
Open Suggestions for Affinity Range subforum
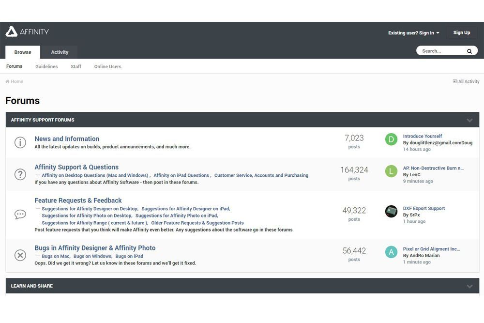pyautogui.click(x=94, y=223)
